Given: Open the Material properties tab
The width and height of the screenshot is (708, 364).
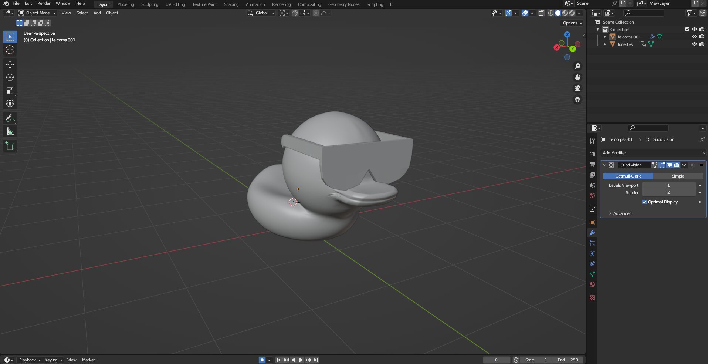Looking at the screenshot, I should tap(592, 284).
